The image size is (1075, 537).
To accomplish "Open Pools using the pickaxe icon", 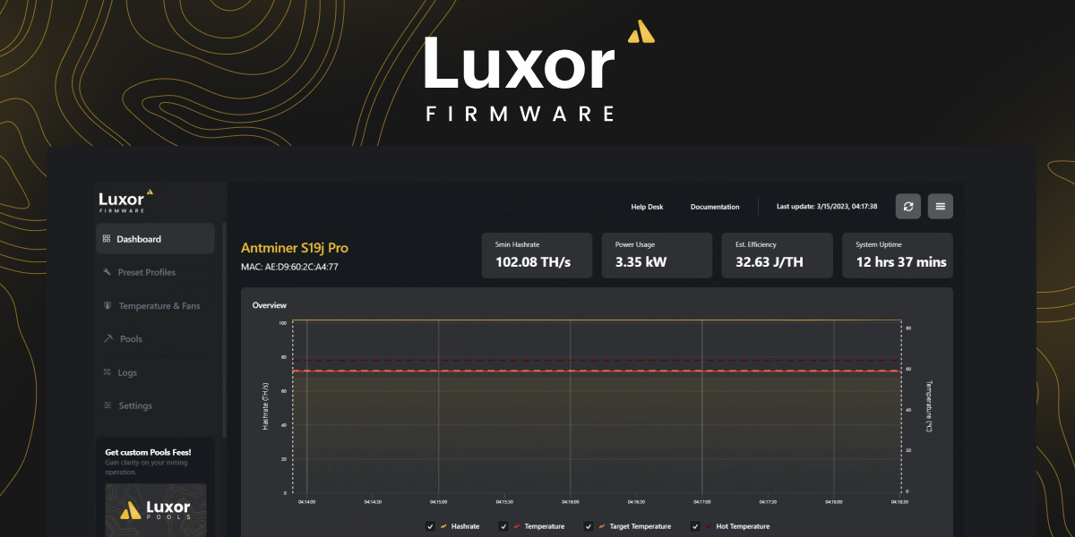I will click(107, 338).
